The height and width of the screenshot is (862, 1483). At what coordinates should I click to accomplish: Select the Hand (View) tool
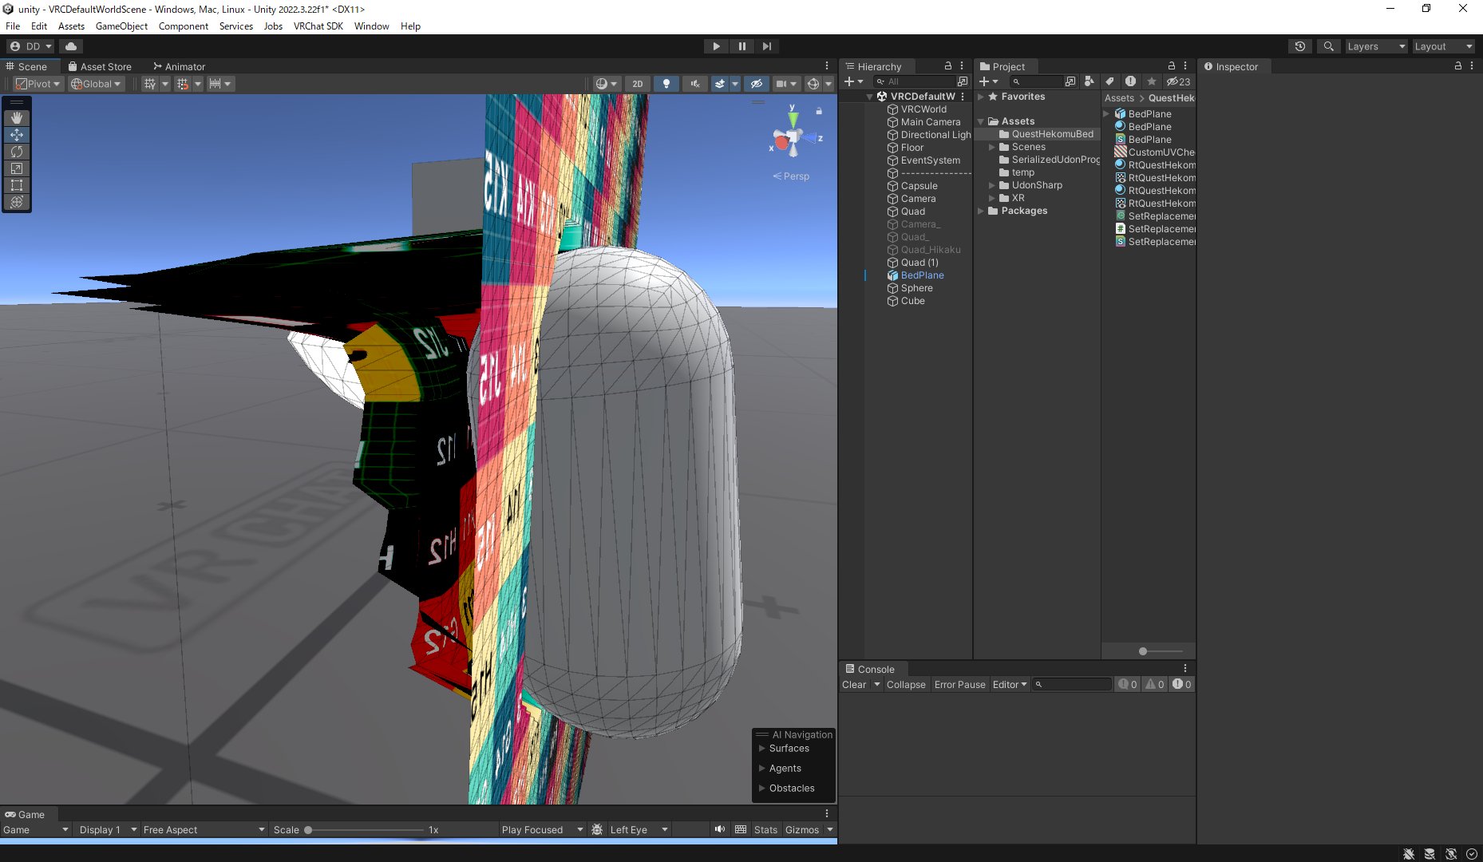click(17, 117)
